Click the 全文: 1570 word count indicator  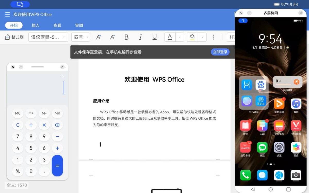coord(16,185)
